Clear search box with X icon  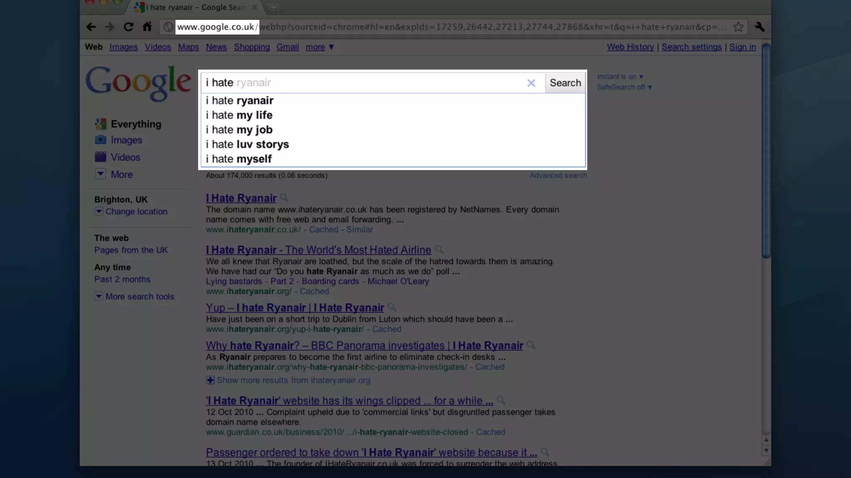pos(531,83)
